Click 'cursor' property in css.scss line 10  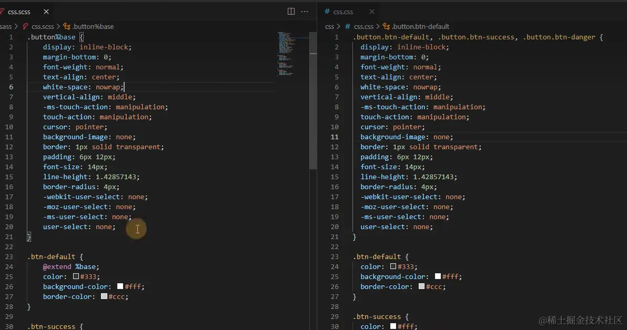coord(55,127)
